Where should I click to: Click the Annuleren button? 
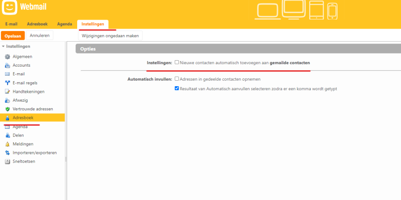click(x=40, y=36)
